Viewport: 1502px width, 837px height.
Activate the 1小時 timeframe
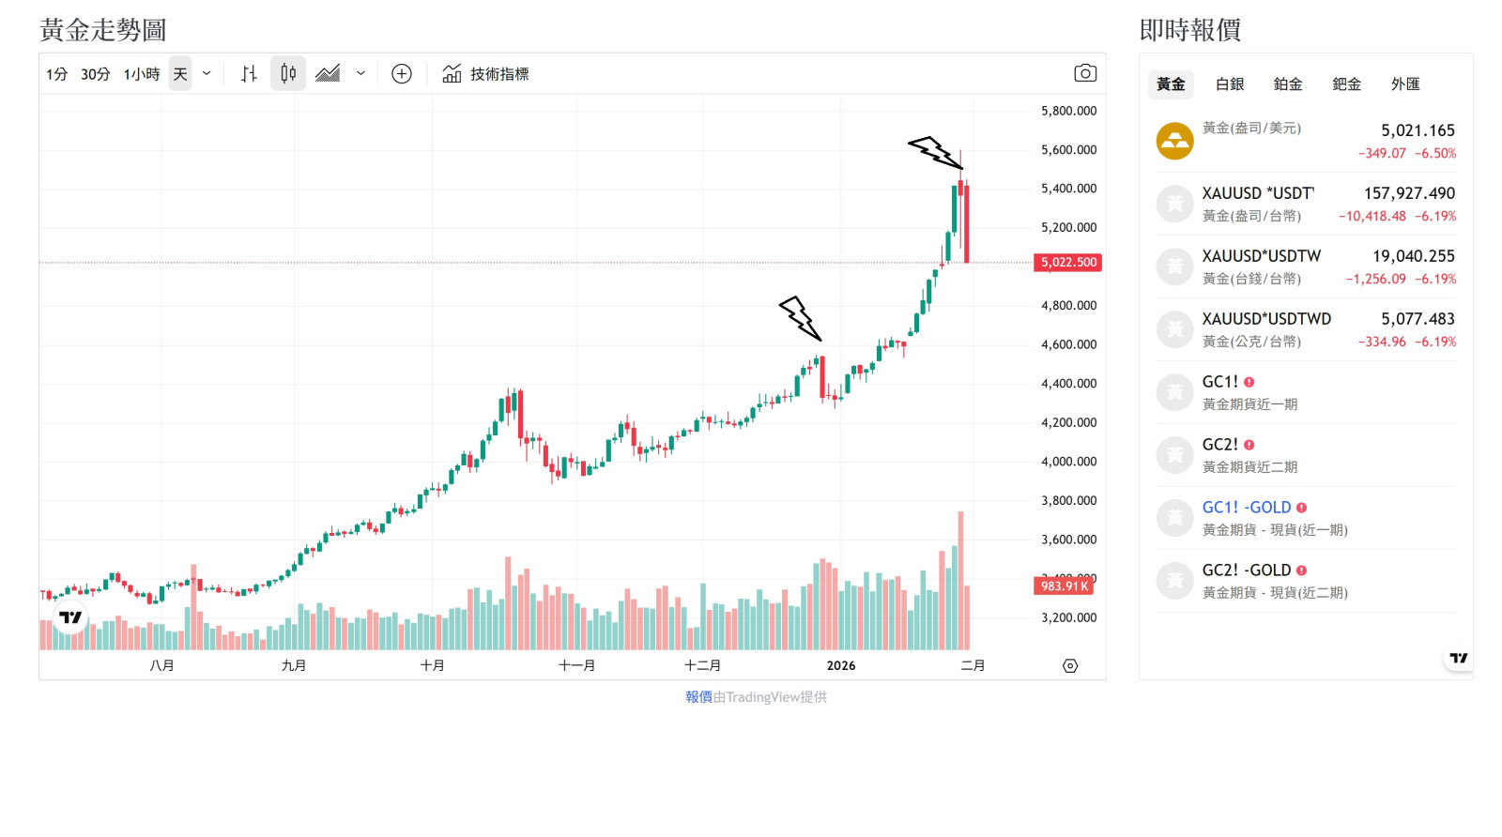click(x=141, y=72)
